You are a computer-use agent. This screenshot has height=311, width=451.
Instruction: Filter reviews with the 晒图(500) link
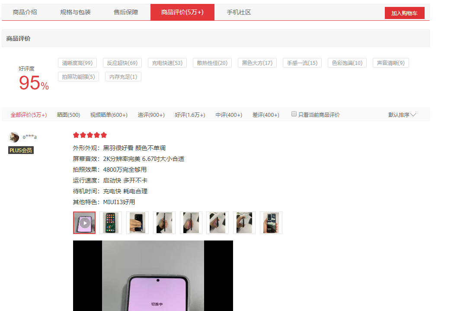tap(68, 115)
